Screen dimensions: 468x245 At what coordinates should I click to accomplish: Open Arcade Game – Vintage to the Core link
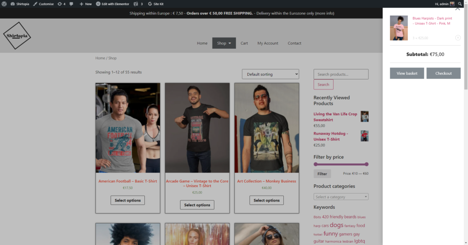point(197,183)
